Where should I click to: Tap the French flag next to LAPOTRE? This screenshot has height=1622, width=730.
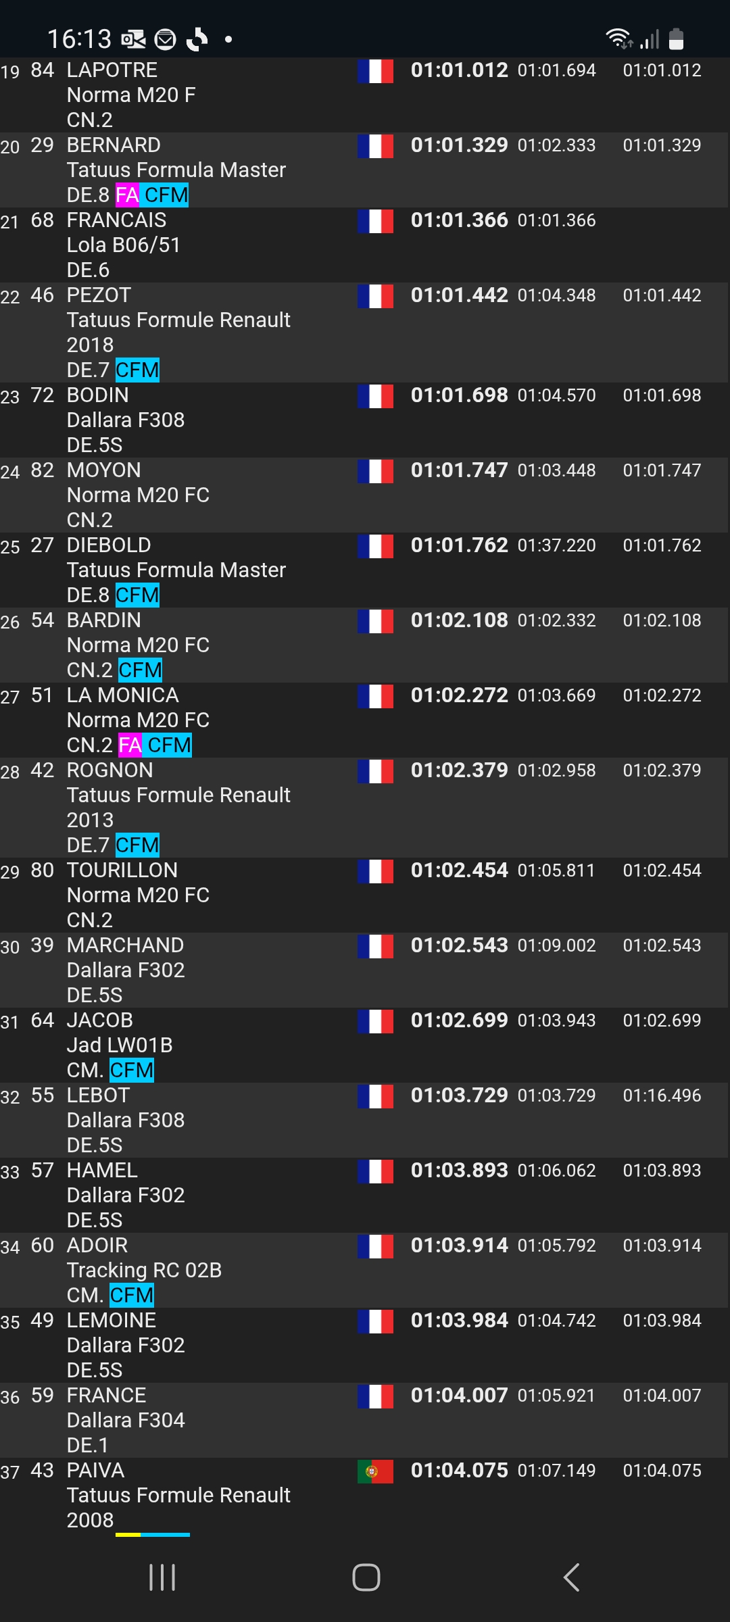(x=375, y=71)
